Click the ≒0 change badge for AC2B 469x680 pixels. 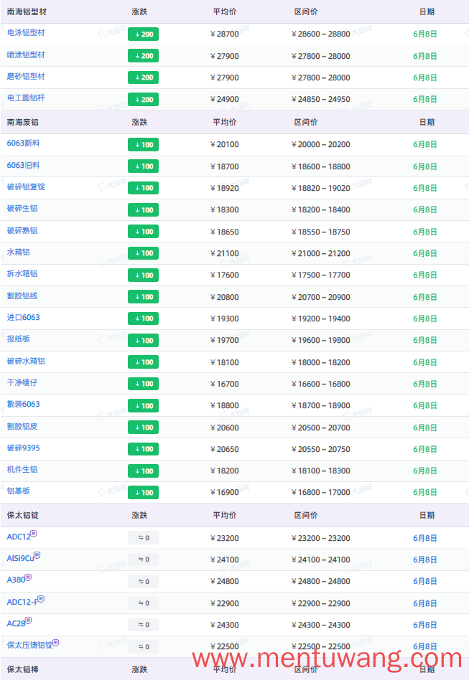144,625
